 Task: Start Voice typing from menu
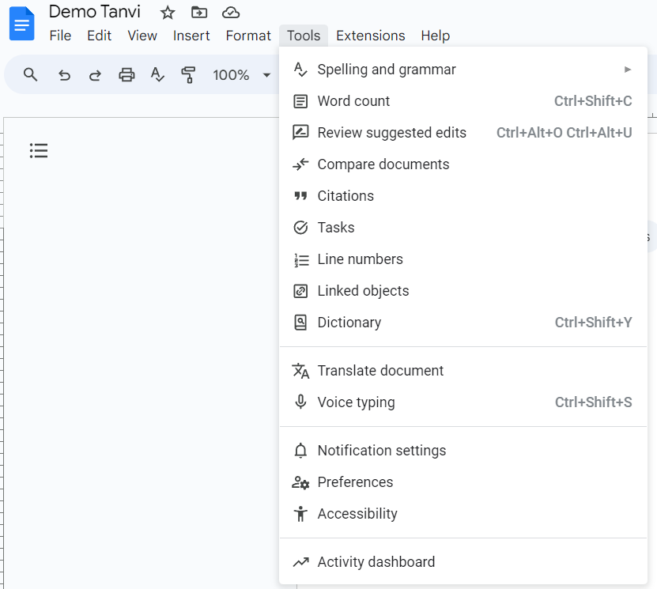coord(463,402)
